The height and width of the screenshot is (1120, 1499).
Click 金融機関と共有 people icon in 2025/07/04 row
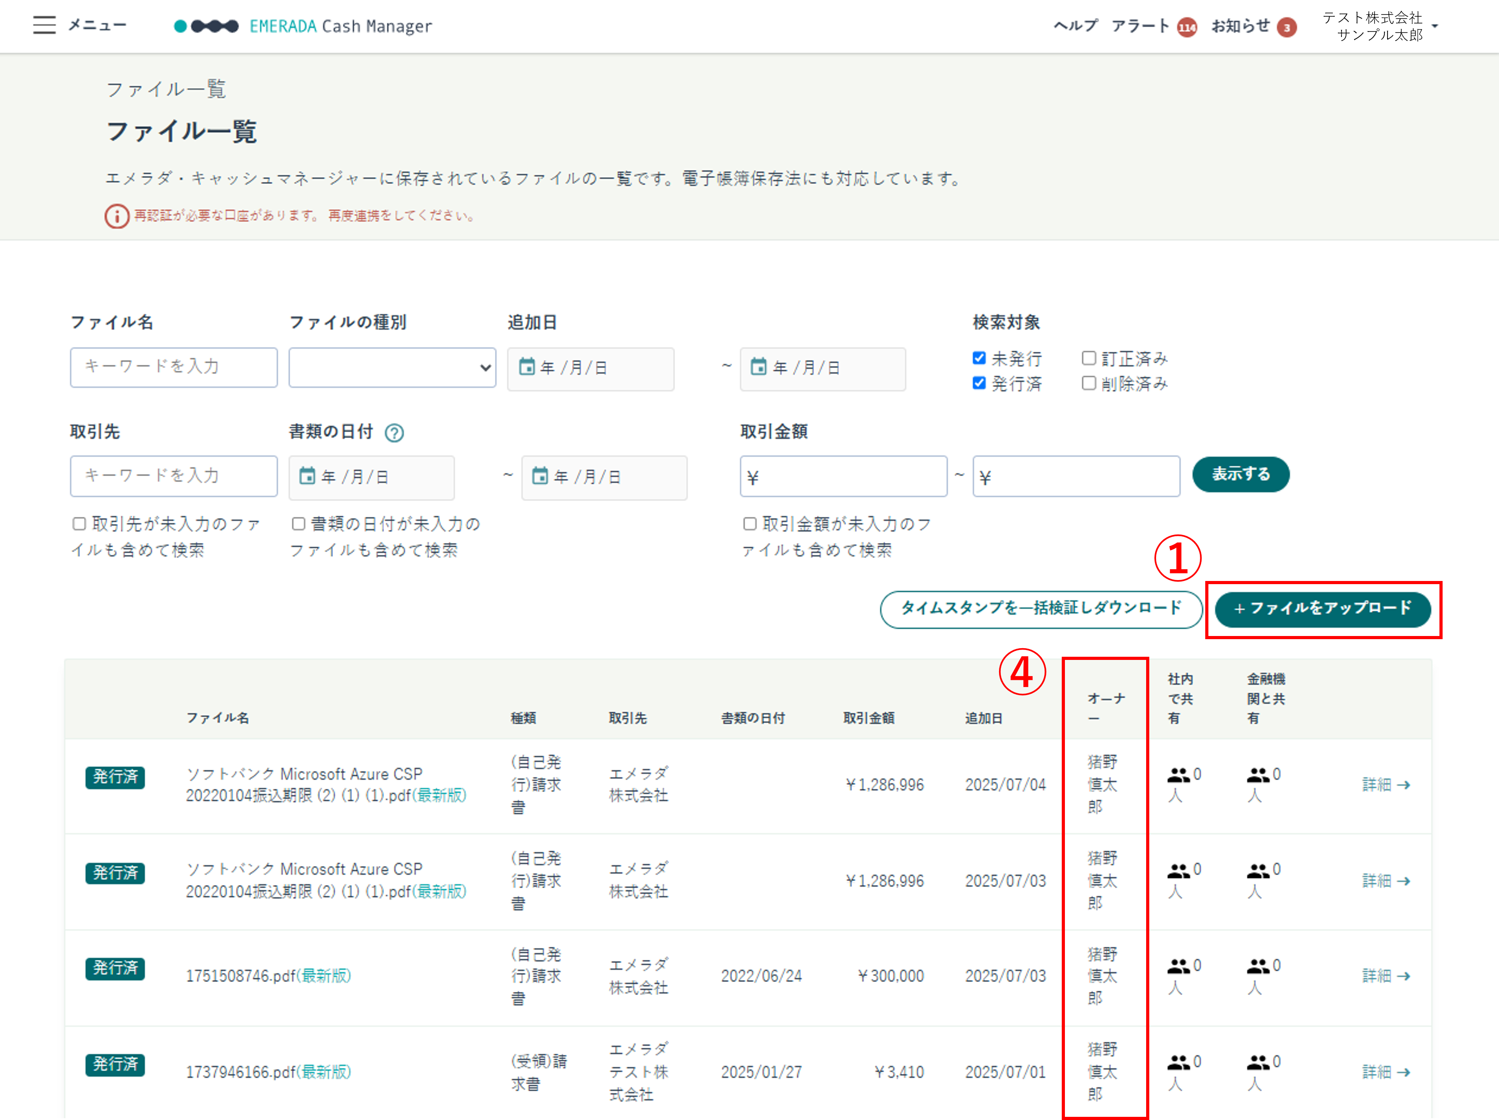pos(1258,775)
